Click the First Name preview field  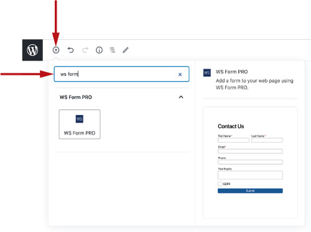pyautogui.click(x=233, y=140)
